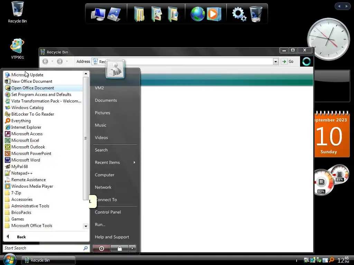Select the Recycle Bin desktop icon
Image resolution: width=354 pixels, height=265 pixels.
(17, 12)
